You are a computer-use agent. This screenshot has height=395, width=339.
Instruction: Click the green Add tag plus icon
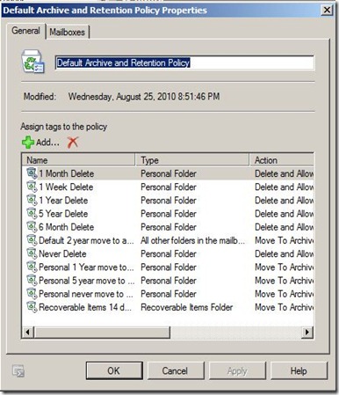pyautogui.click(x=28, y=143)
